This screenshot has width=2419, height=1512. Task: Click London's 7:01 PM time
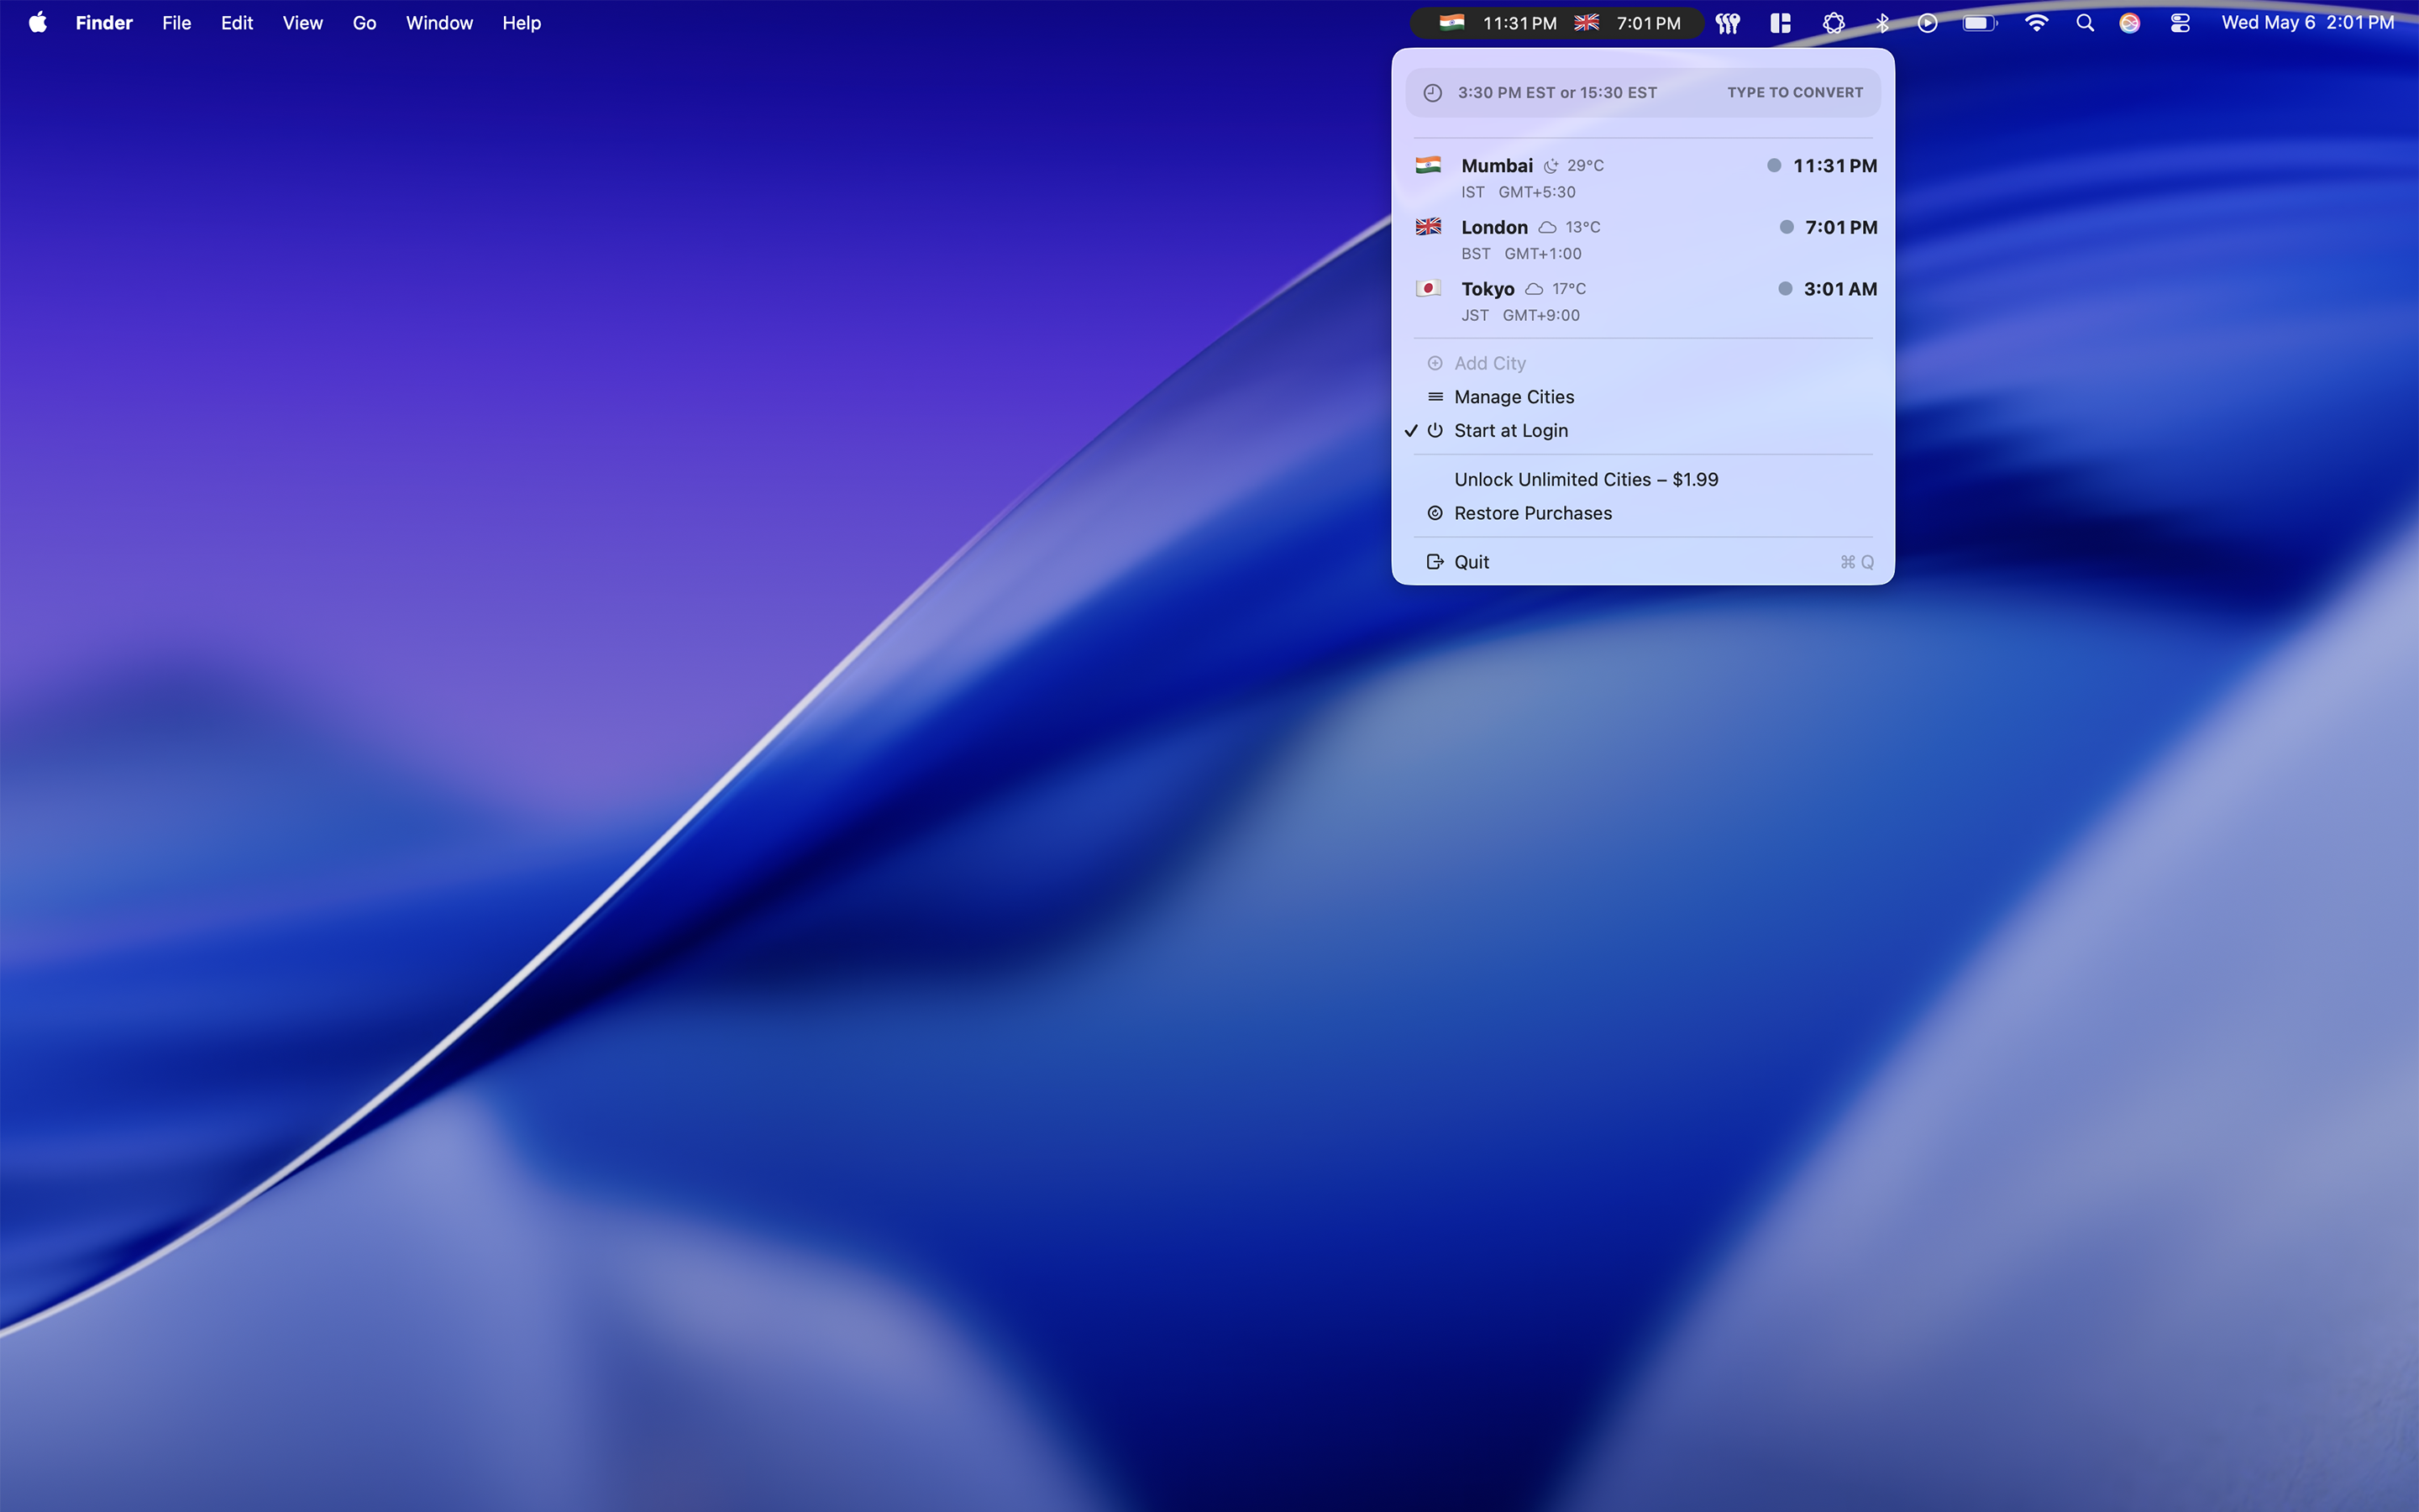click(x=1841, y=227)
